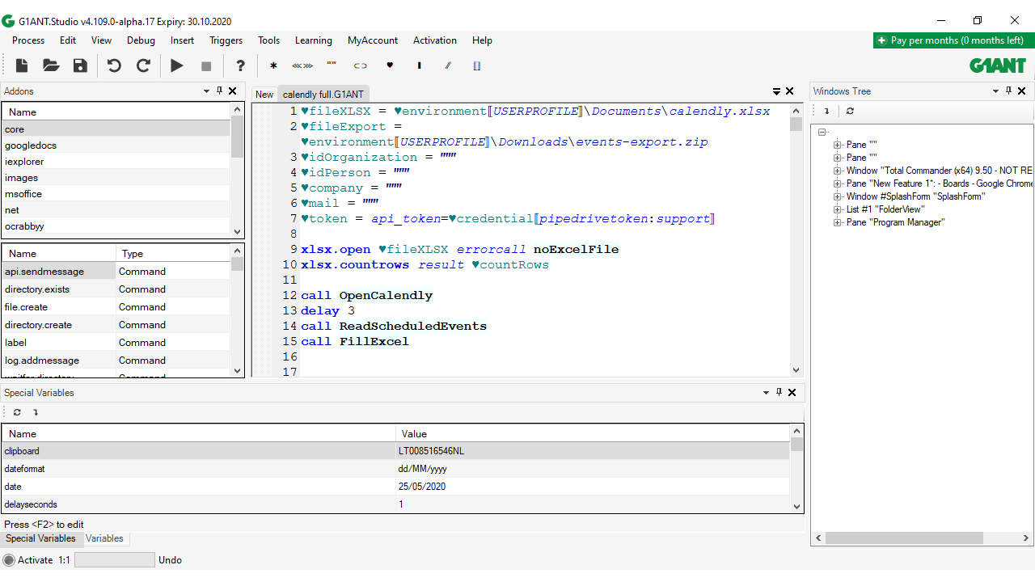Close the calendly full.G1ANT editor tab
This screenshot has width=1035, height=582.
[790, 91]
